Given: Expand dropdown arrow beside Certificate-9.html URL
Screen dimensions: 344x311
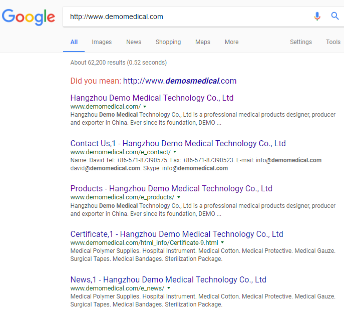Looking at the screenshot, I should click(222, 242).
